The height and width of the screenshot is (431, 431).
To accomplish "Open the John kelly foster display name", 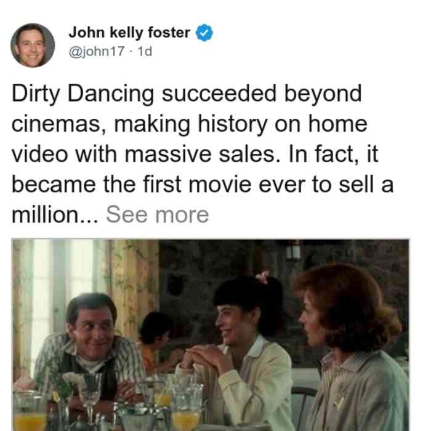I will click(129, 33).
